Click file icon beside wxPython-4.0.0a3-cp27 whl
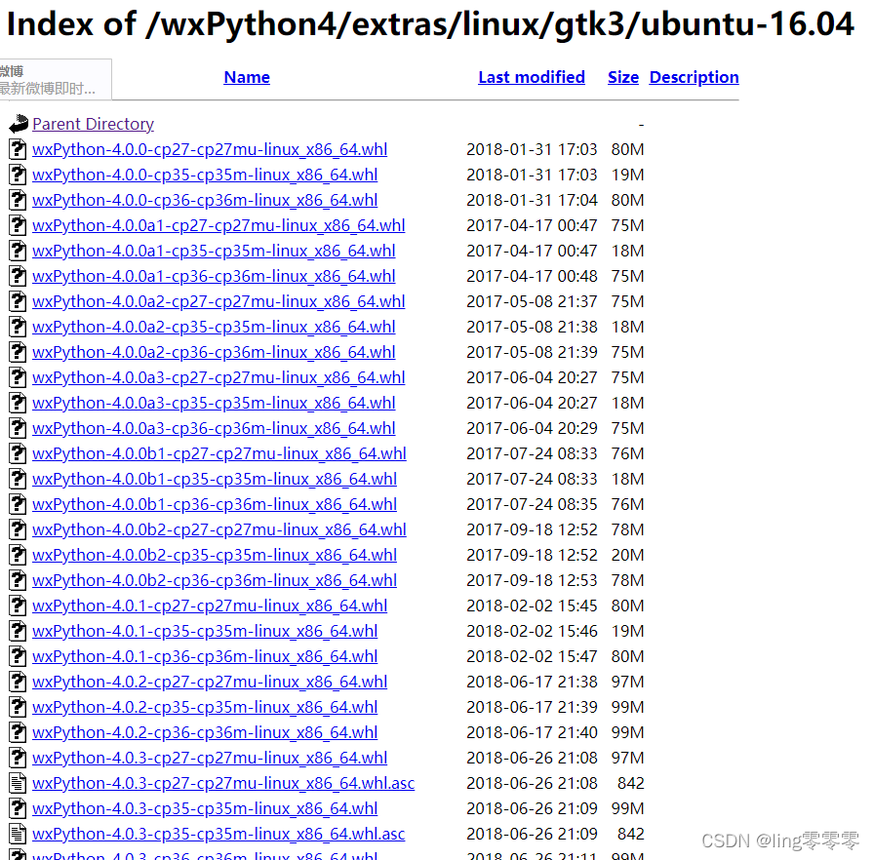This screenshot has height=860, width=874. 18,377
